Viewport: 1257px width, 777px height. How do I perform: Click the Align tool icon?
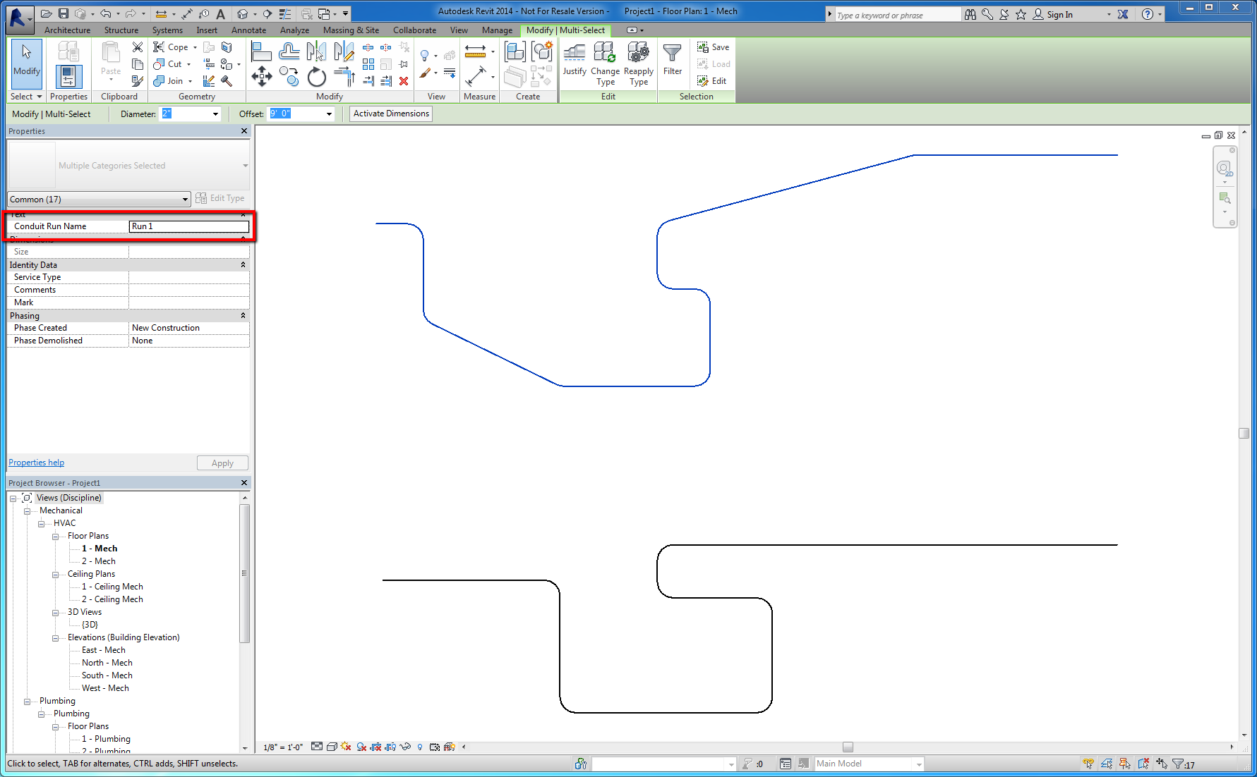point(261,51)
